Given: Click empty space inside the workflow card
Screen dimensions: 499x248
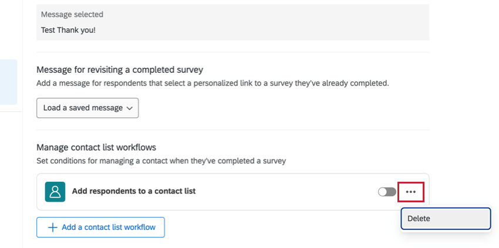Looking at the screenshot, I should 282,192.
